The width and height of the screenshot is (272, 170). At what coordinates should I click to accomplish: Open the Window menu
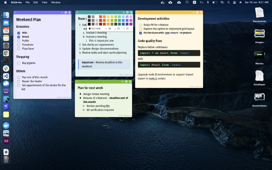point(56,2)
